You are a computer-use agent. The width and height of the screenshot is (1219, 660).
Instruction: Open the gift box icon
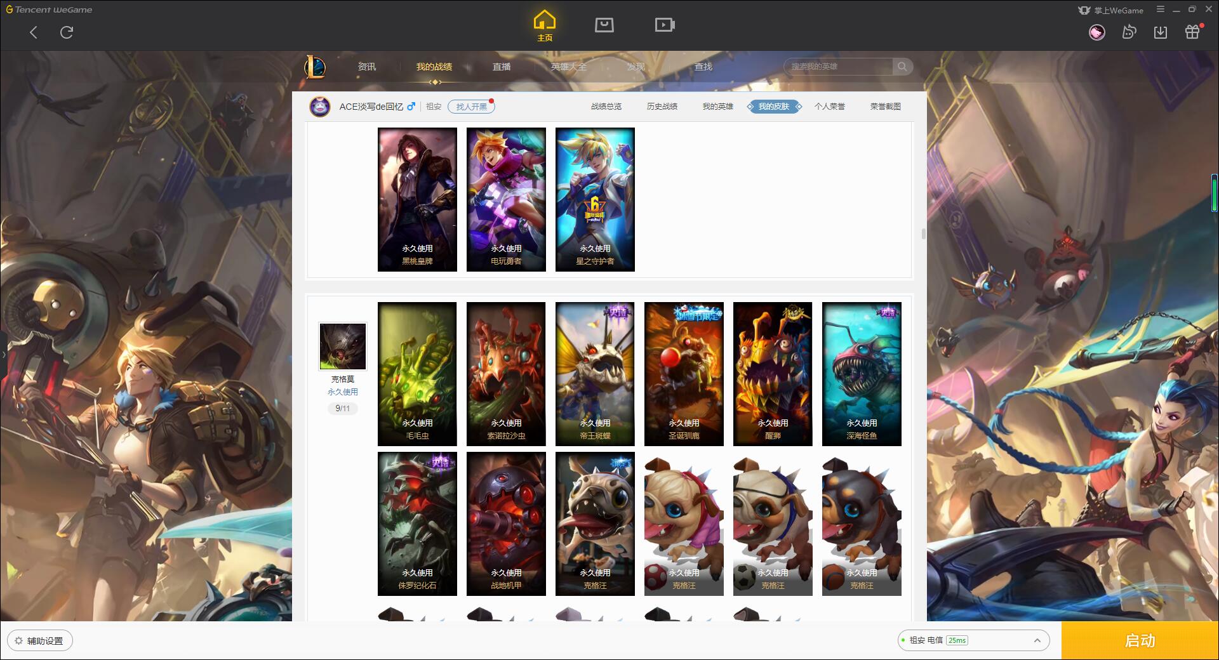(x=1192, y=32)
